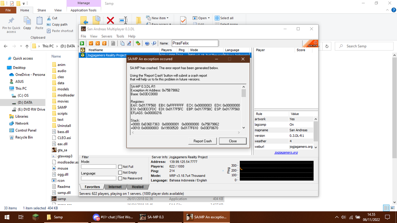The width and height of the screenshot is (397, 223).
Task: Click the Search Samp box in Explorer
Action: click(x=365, y=46)
